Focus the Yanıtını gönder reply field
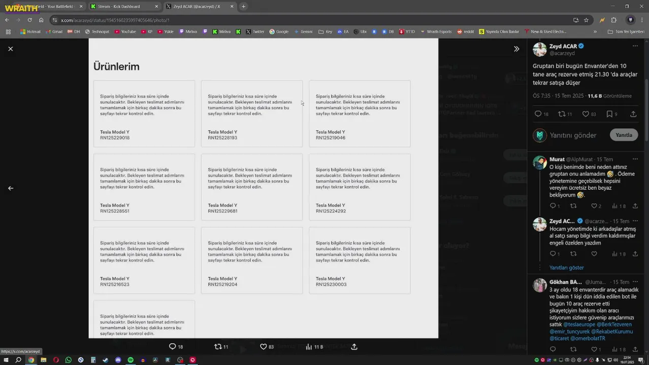The width and height of the screenshot is (649, 365). point(573,135)
